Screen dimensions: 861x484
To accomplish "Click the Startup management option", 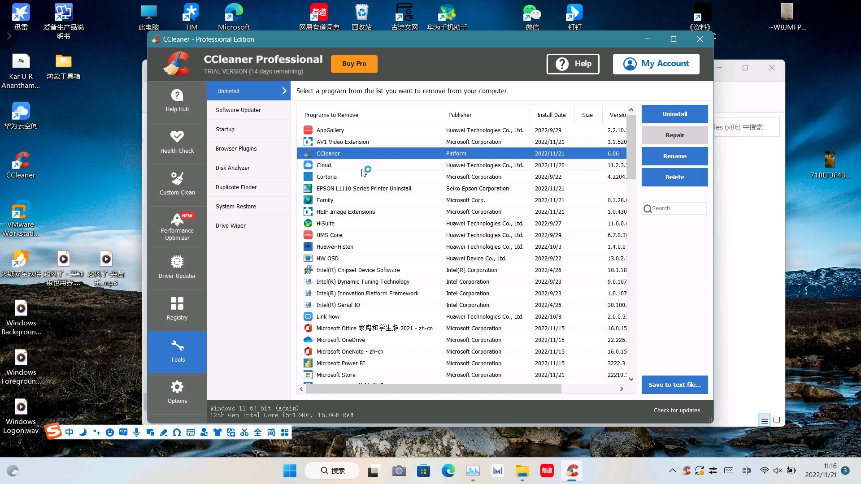I will 226,130.
